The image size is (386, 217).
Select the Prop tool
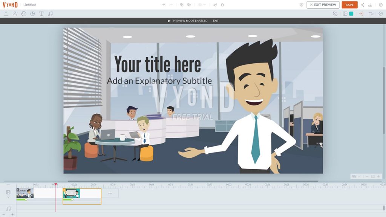24,14
